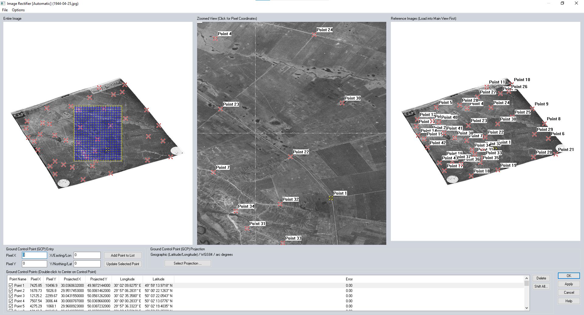This screenshot has height=315, width=584.
Task: Open the Select Projection dialog
Action: [x=187, y=263]
